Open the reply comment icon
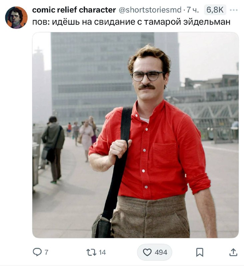The image size is (244, 266). (37, 252)
